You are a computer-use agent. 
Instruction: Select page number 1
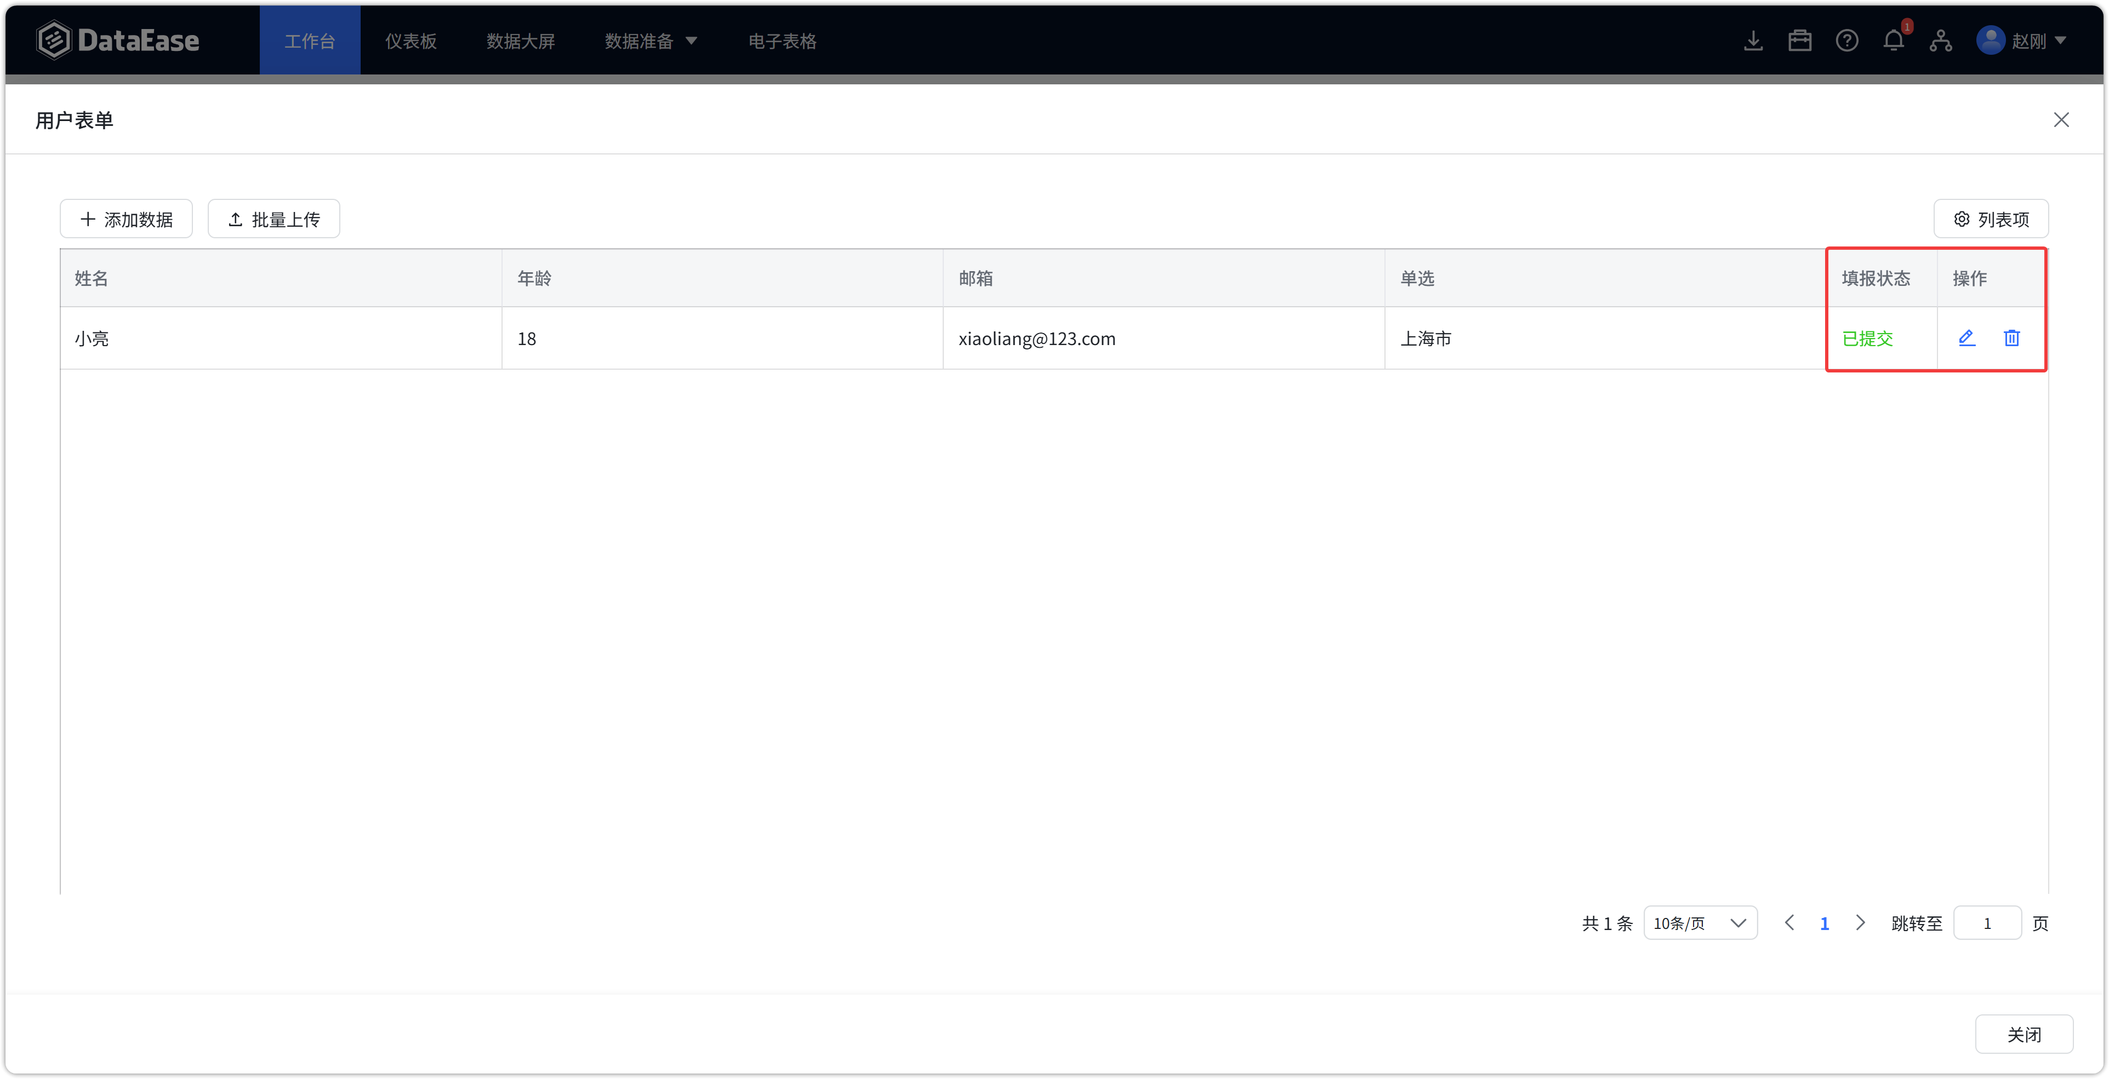(x=1825, y=923)
